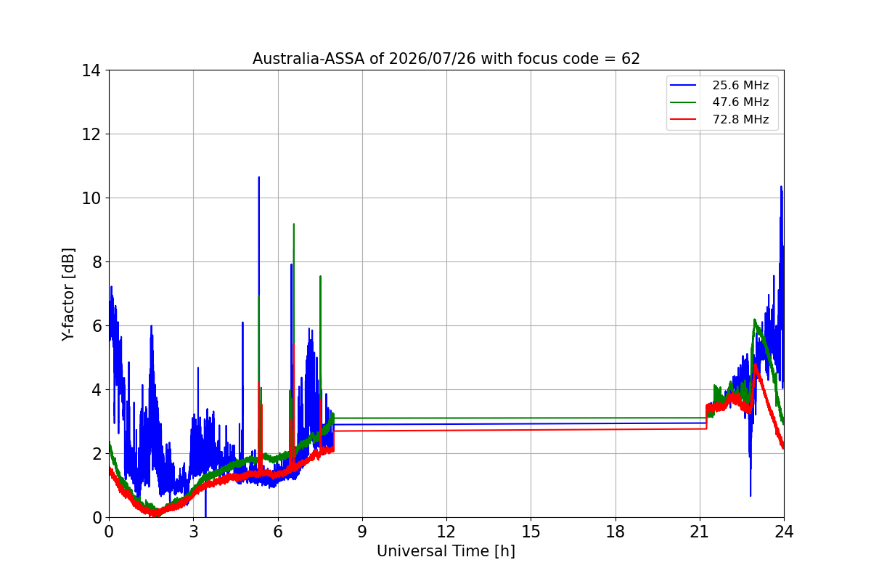Click the y-axis tick label 14
Screen dimensions: 871x581
[x=91, y=70]
